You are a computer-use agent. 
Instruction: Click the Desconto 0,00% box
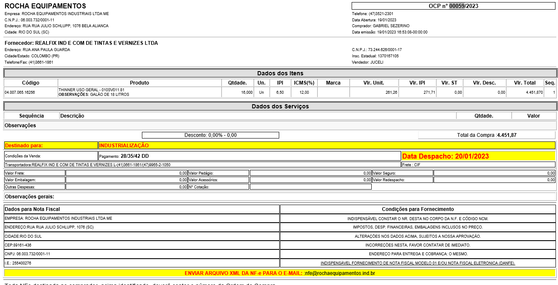point(211,135)
